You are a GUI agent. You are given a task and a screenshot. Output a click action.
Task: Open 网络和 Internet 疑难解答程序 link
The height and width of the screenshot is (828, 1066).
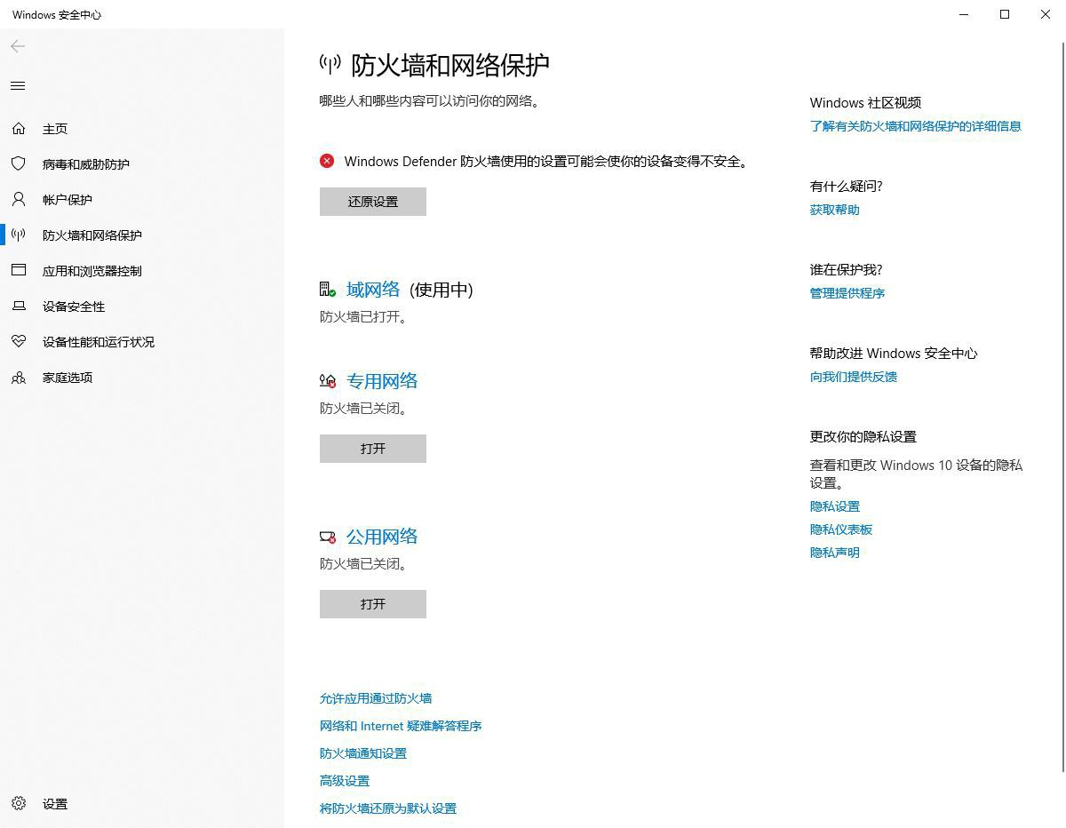[401, 726]
